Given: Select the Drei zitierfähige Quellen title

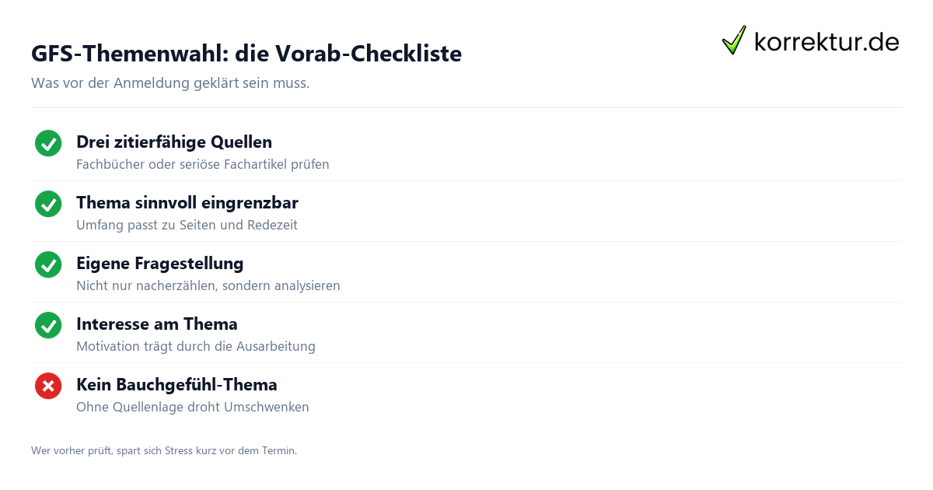Looking at the screenshot, I should click(x=174, y=142).
